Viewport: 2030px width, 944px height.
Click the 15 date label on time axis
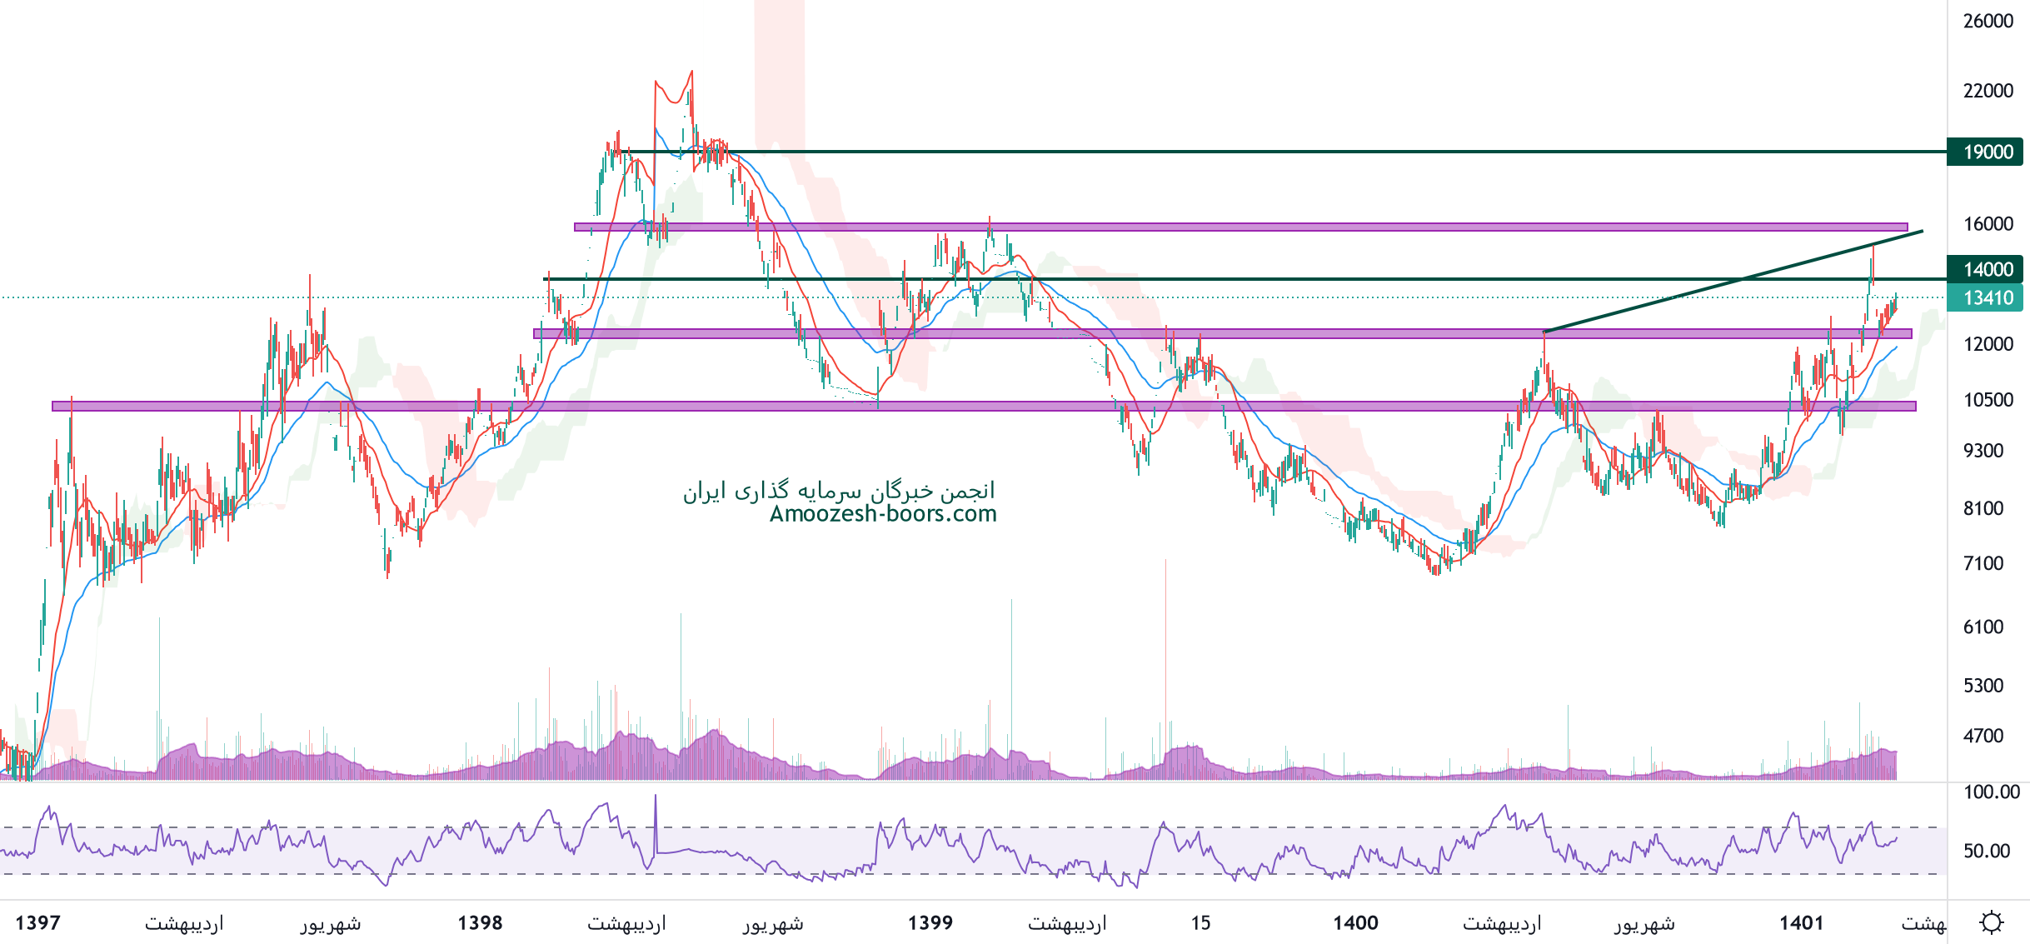click(1200, 922)
